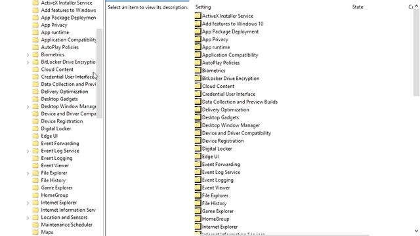Click the Delivery Optimization folder icon in the tree
This screenshot has width=420, height=236.
(x=35, y=92)
